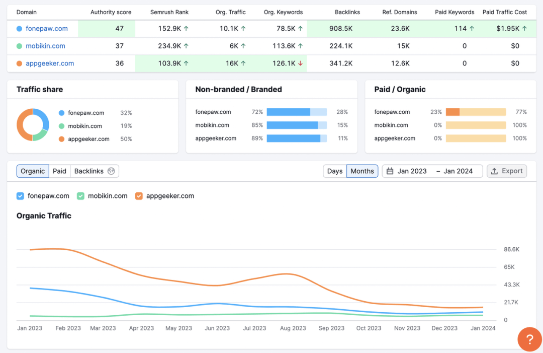This screenshot has width=543, height=353.
Task: Uncheck the fonepaw.com chart checkbox
Action: pos(20,196)
